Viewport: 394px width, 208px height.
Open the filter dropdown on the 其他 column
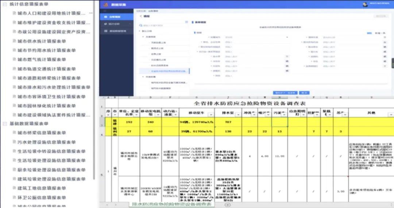pos(391,114)
